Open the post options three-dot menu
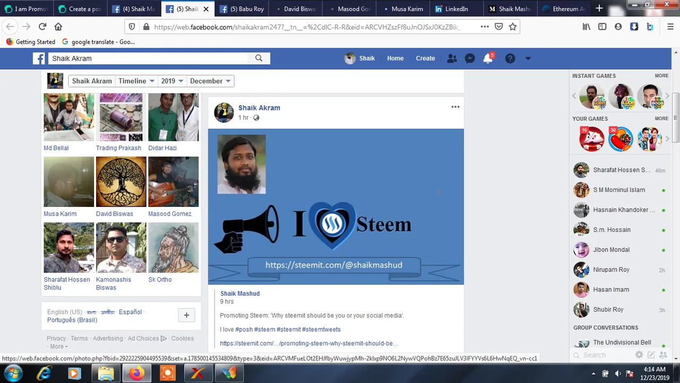 455,107
